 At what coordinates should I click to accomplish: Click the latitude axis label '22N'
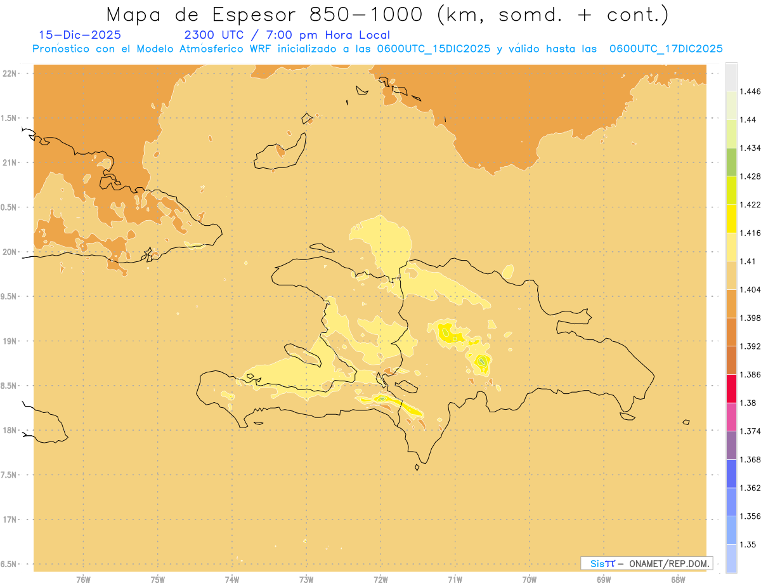pos(10,74)
